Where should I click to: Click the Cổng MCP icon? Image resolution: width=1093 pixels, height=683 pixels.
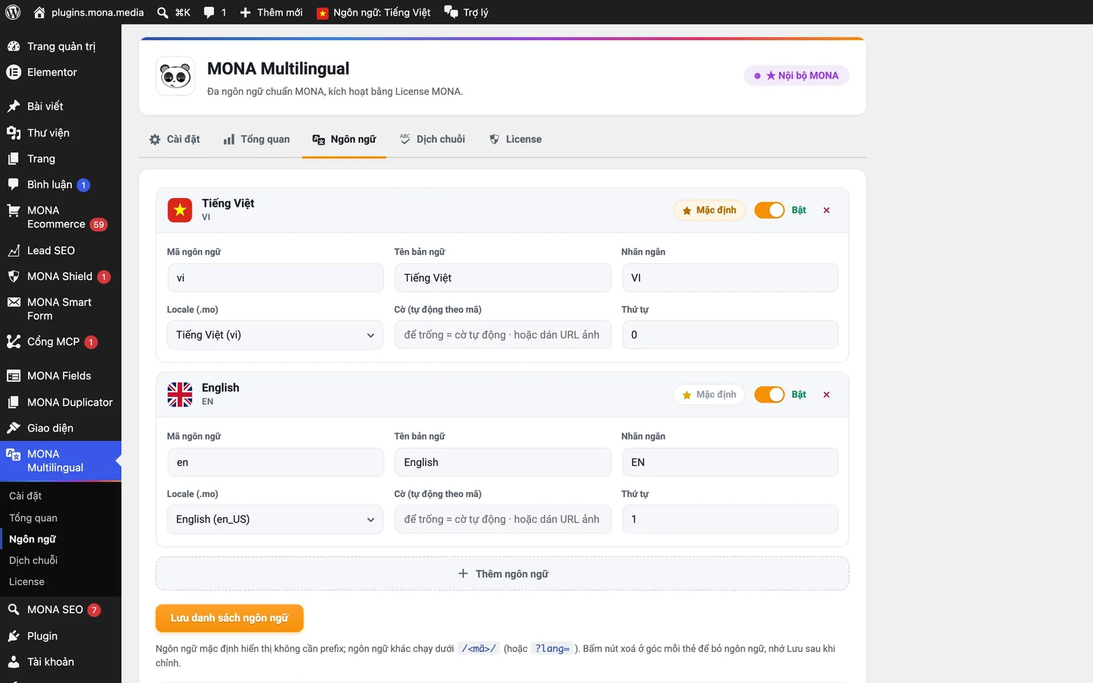click(x=14, y=341)
